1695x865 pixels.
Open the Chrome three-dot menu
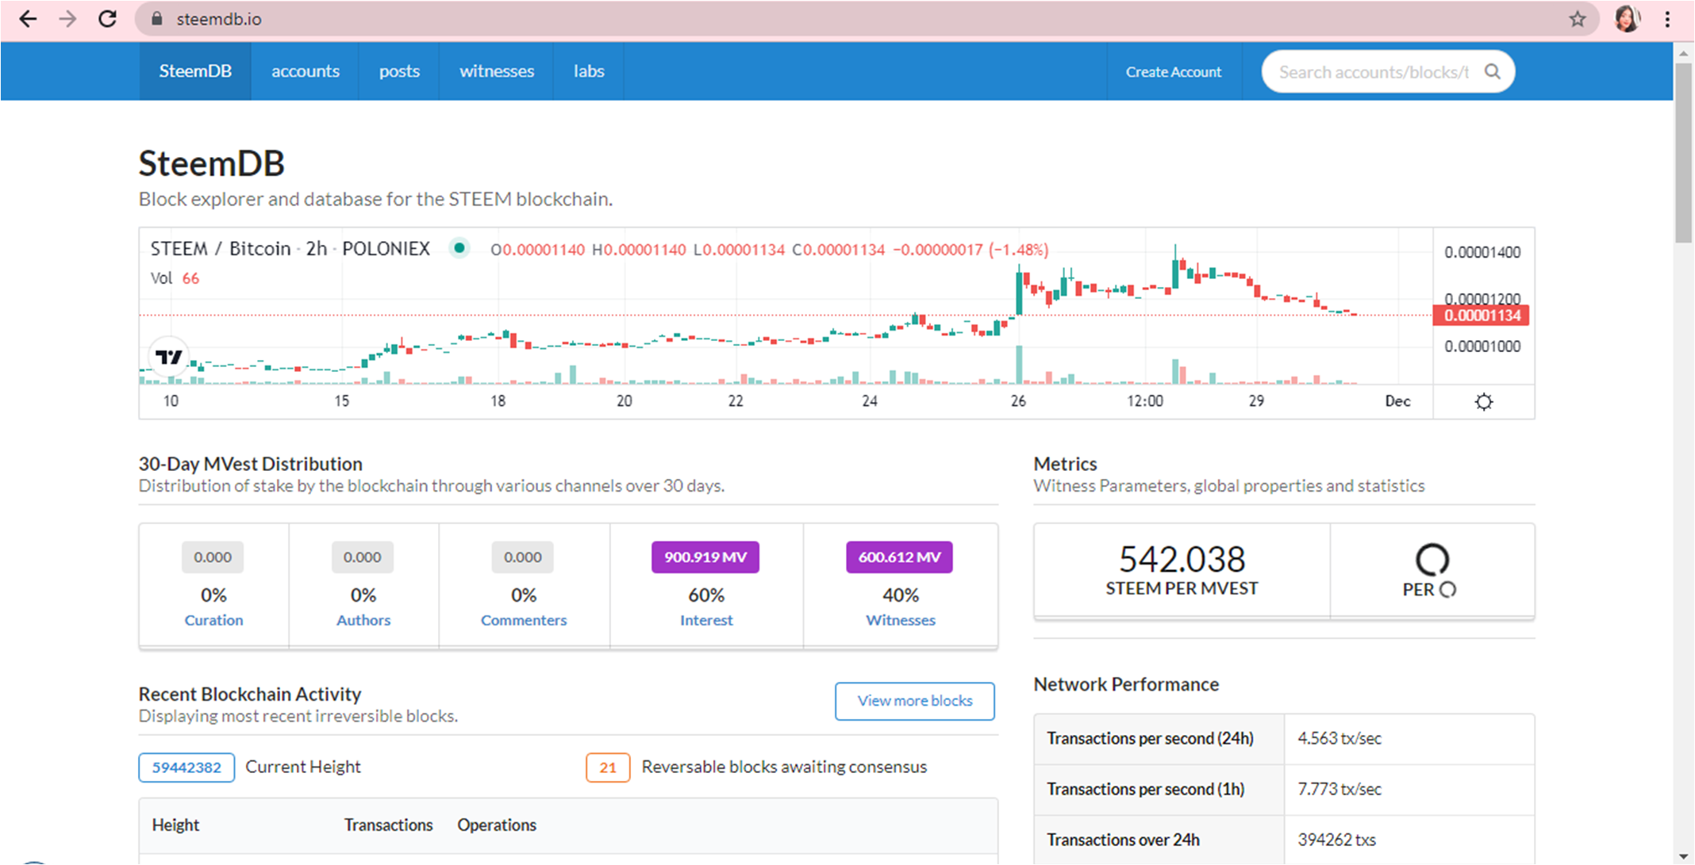pyautogui.click(x=1667, y=19)
